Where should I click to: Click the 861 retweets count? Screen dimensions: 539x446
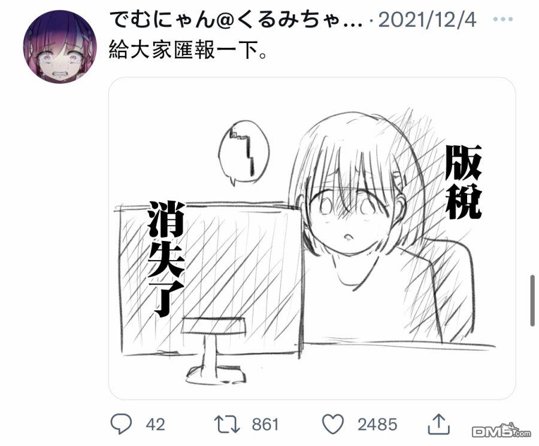(265, 424)
